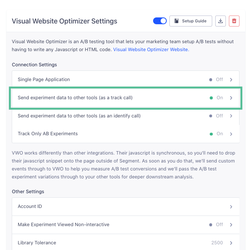
Task: Open Track Only AB Experiments chevron
Action: (x=231, y=134)
